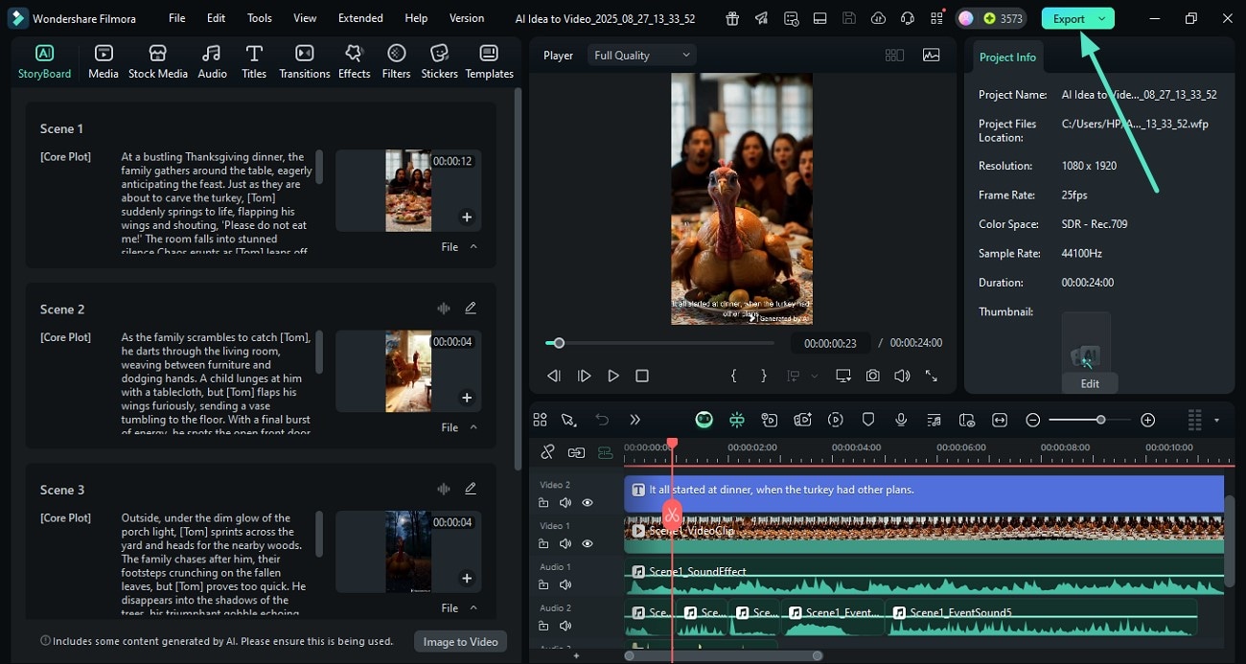Screen dimensions: 1246x664
Task: Click the player scope waveform icon
Action: pyautogui.click(x=932, y=56)
